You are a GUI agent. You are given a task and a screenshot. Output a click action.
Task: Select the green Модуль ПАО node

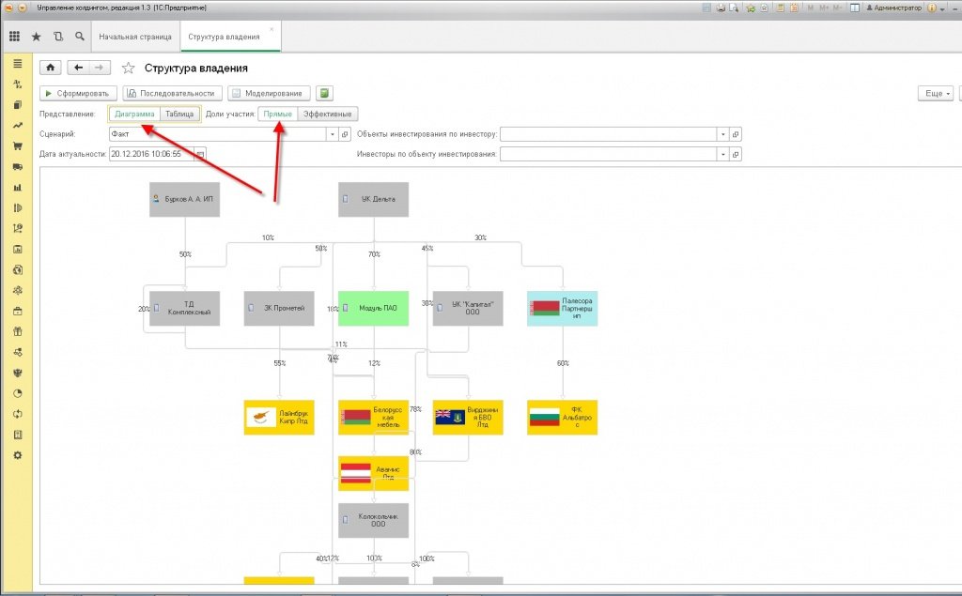(x=373, y=309)
